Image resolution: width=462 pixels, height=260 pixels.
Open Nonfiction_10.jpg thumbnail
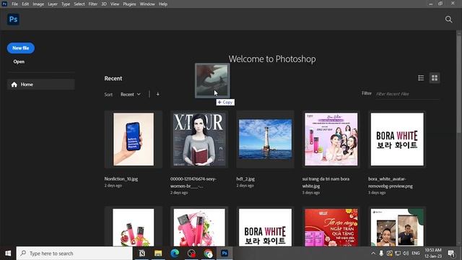(134, 139)
